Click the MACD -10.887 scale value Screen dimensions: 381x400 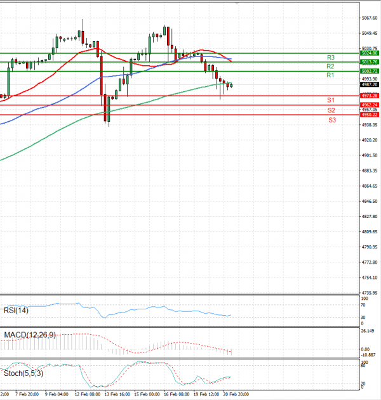368,355
